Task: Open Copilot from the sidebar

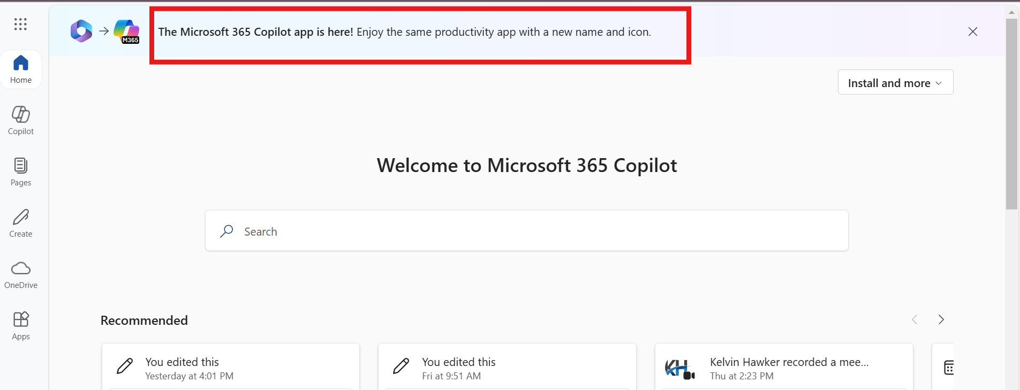Action: click(x=21, y=121)
